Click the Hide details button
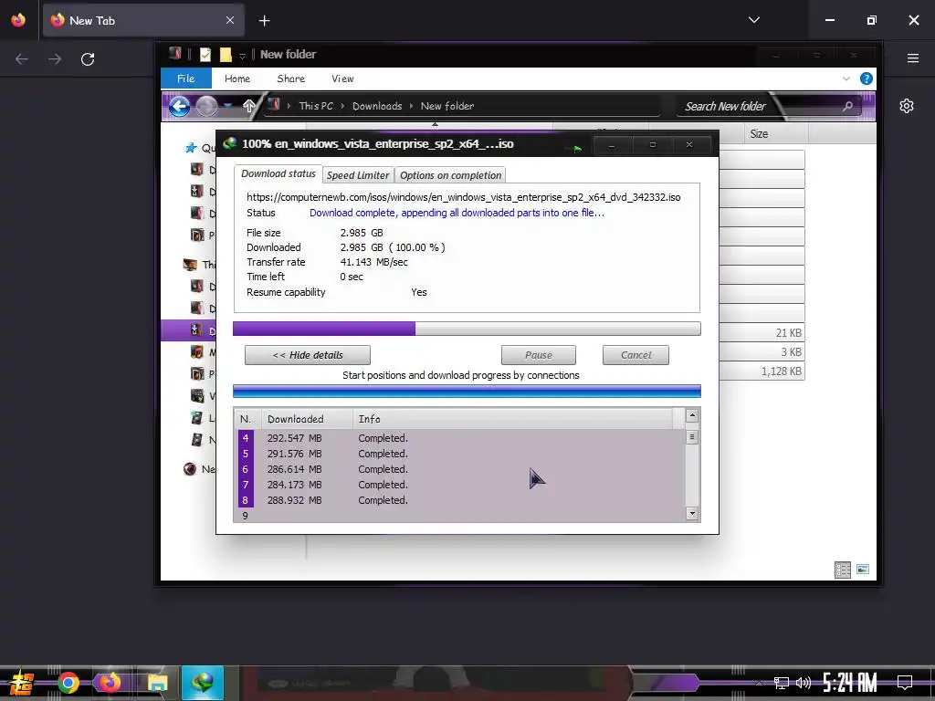 click(x=308, y=355)
